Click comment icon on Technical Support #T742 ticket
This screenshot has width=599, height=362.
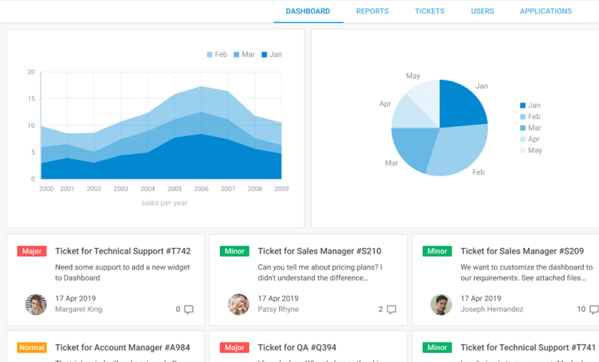pyautogui.click(x=189, y=310)
